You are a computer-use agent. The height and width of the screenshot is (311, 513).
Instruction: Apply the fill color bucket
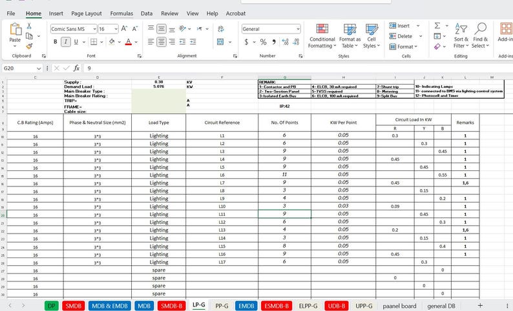(x=112, y=42)
